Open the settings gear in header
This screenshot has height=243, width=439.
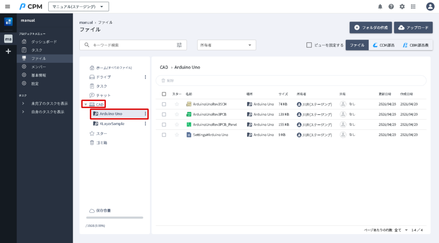point(402,6)
